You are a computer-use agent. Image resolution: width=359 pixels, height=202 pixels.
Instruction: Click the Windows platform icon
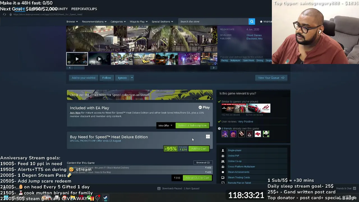208,137
